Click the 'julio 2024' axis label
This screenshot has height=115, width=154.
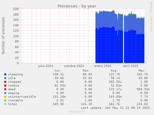(x=46, y=66)
